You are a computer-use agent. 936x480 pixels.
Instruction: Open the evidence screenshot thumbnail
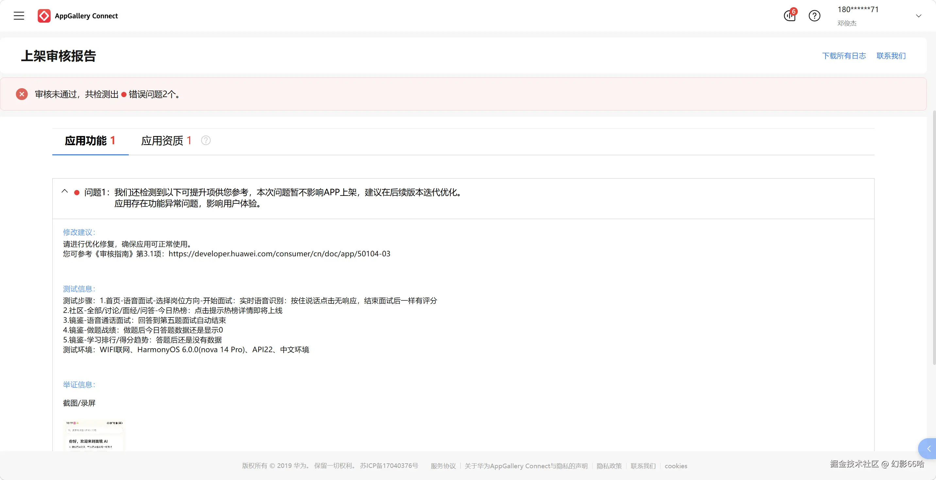(94, 435)
